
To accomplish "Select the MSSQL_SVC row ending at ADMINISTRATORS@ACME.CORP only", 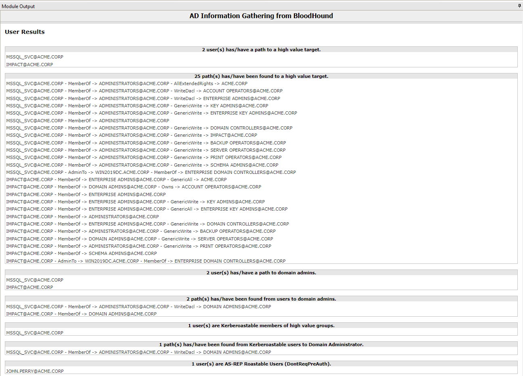I will [x=88, y=121].
